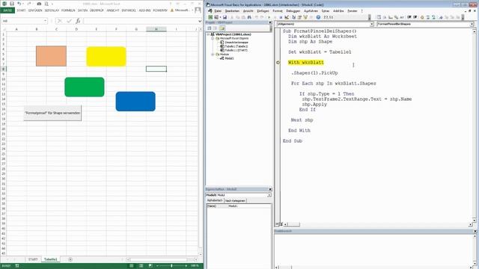Click the shp.Apply code line
This screenshot has height=269, width=479.
coord(314,105)
